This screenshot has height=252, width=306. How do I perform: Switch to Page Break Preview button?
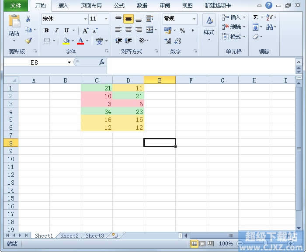[x=210, y=243]
